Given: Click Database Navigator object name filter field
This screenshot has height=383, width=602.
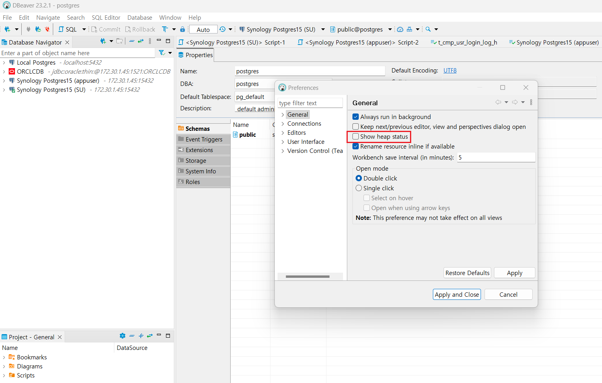Looking at the screenshot, I should (78, 53).
